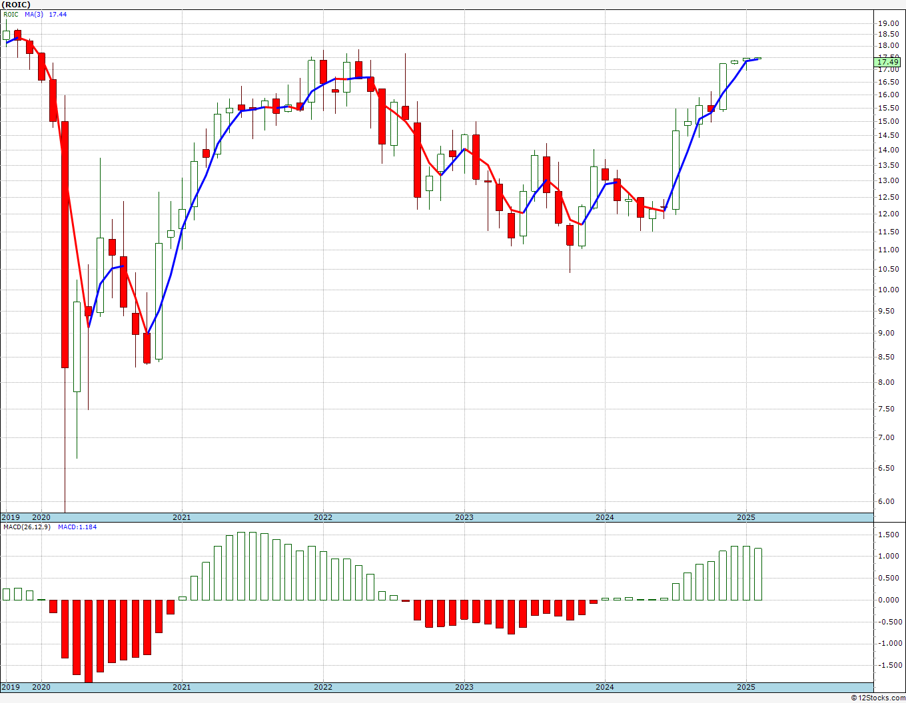Click the MA(3) indicator label
The height and width of the screenshot is (703, 906).
34,14
